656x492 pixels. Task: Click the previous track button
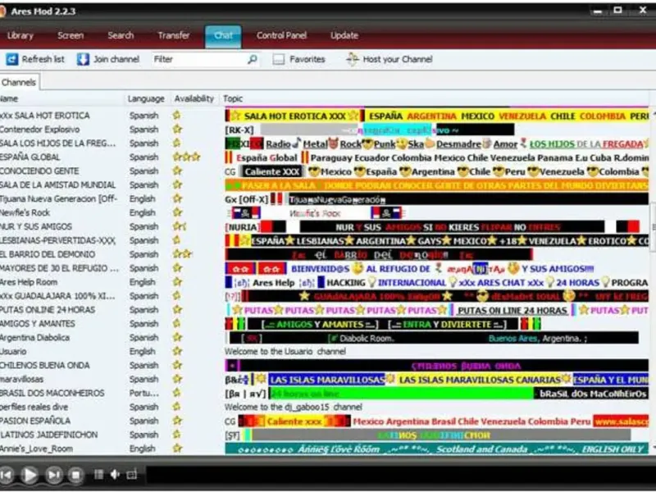pos(7,475)
